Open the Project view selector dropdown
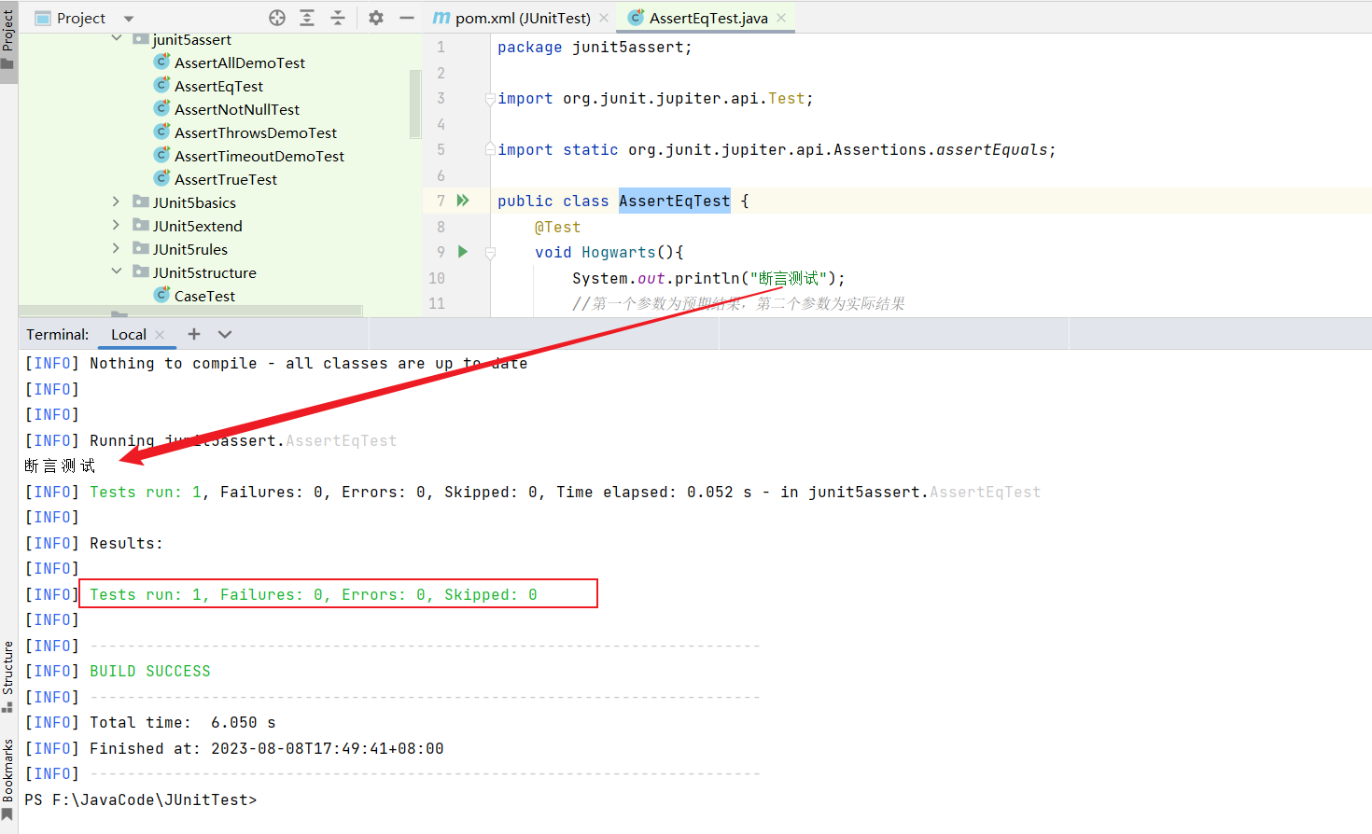This screenshot has width=1372, height=834. pyautogui.click(x=129, y=19)
